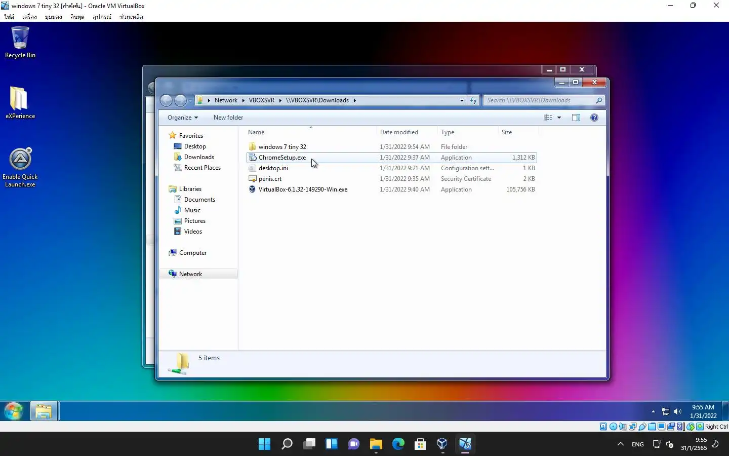Click VirtualBox optical disk indicator
Screen dimensions: 729x456
point(613,427)
